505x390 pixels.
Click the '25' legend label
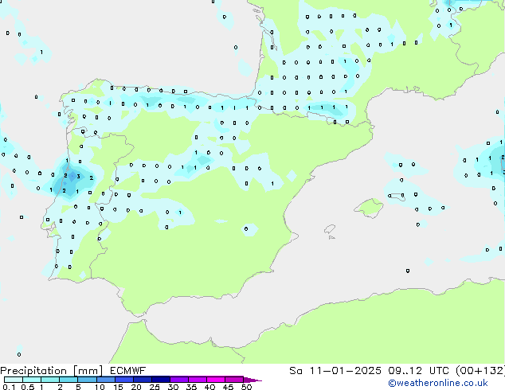tap(155, 387)
